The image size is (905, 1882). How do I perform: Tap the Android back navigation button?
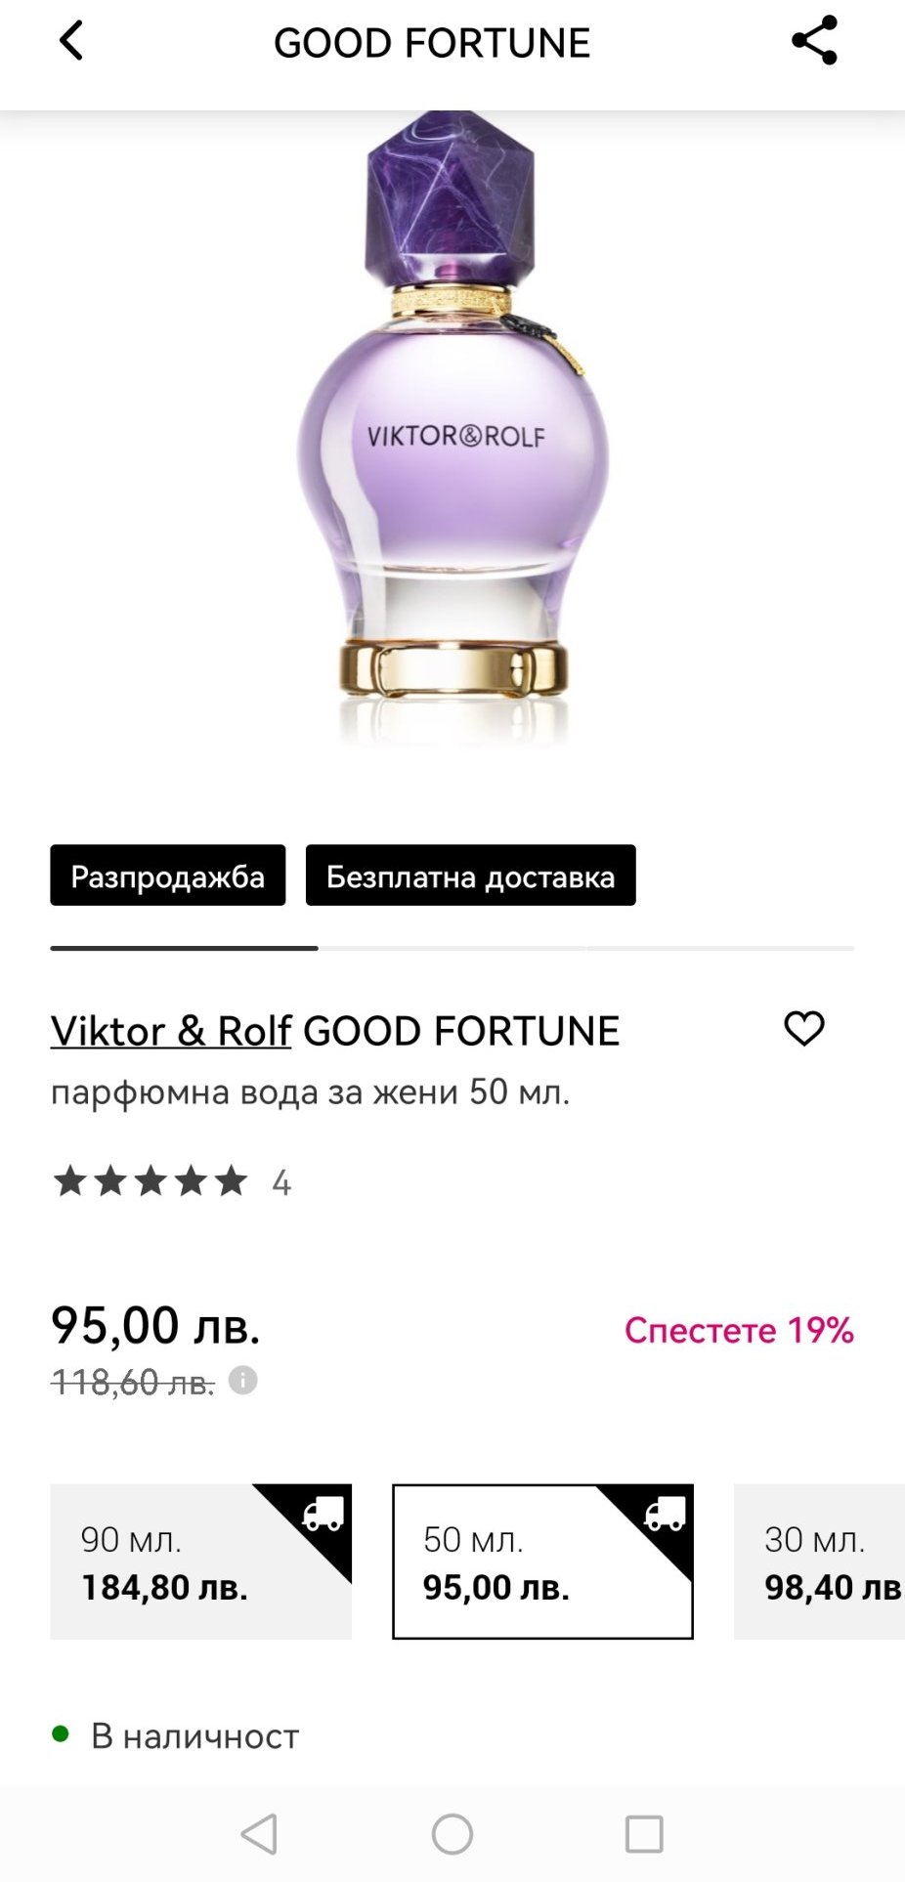260,1834
